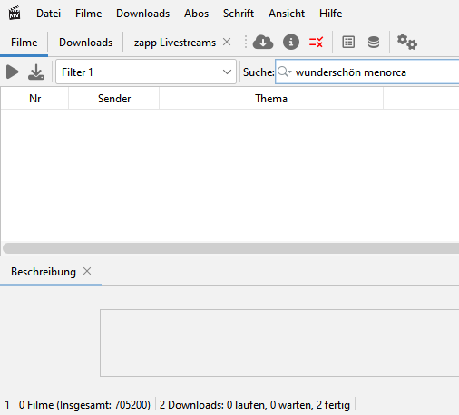Viewport: 459px width, 415px height.
Task: Open the Datei menu
Action: [48, 14]
